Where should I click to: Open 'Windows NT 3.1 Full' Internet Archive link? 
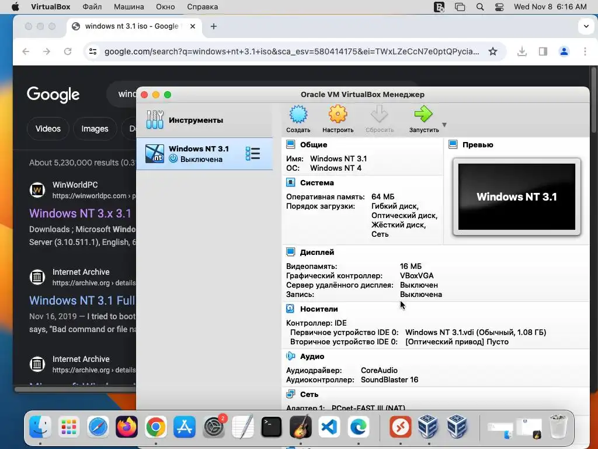pos(82,301)
